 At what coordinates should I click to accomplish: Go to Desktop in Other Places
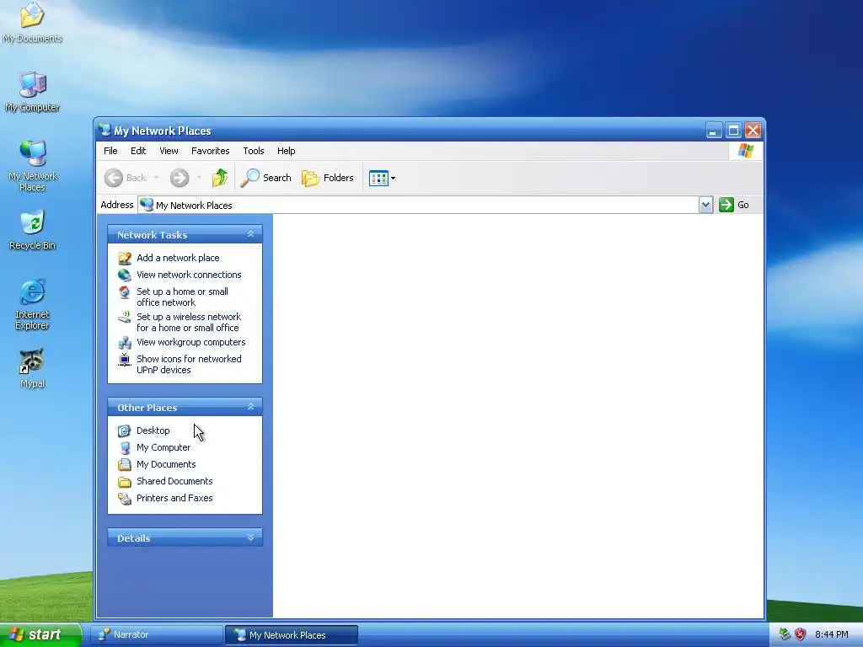click(153, 430)
